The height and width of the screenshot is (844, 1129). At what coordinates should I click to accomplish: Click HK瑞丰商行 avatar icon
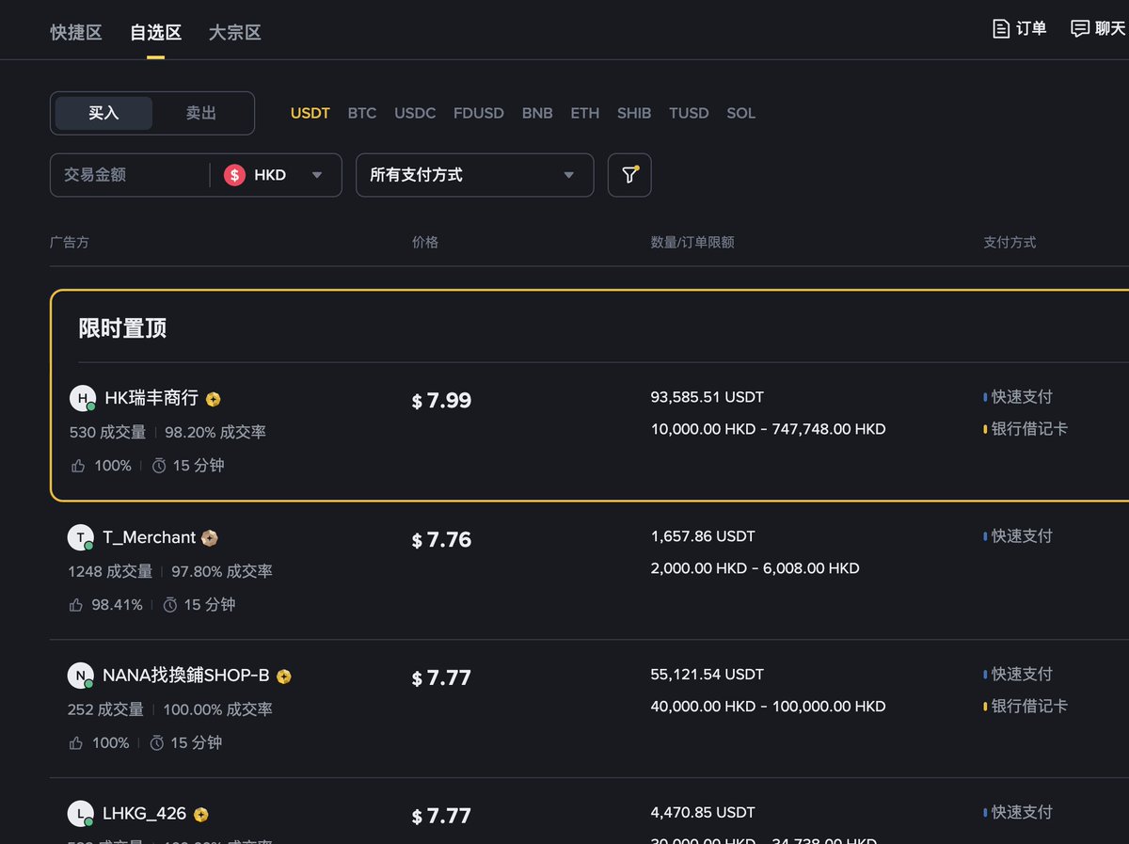click(83, 398)
